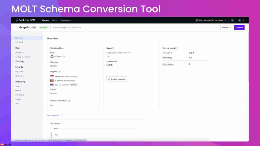The width and height of the screenshot is (260, 146).
Task: Open Backup and Restore page
Action: pos(23,57)
